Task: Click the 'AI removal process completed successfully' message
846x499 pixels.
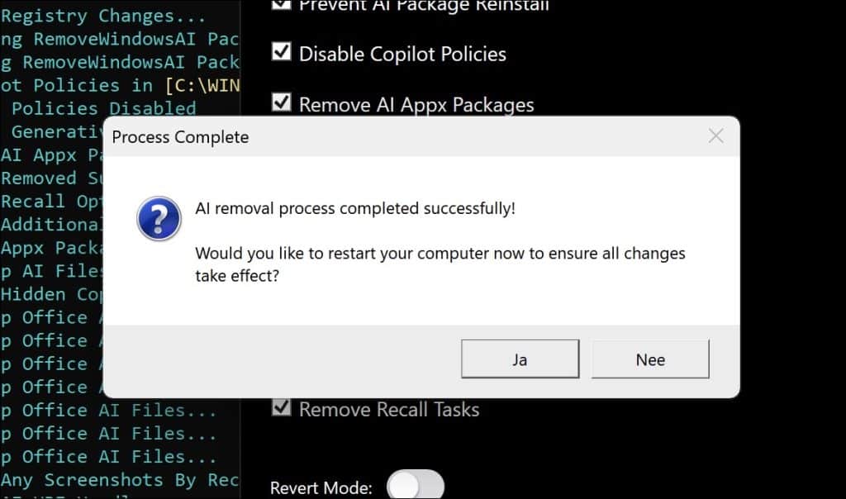Action: tap(355, 208)
